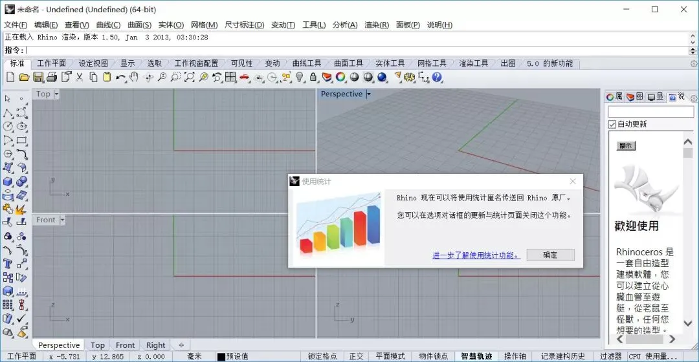Open the Options gear icon
This screenshot has width=699, height=362.
[x=409, y=77]
